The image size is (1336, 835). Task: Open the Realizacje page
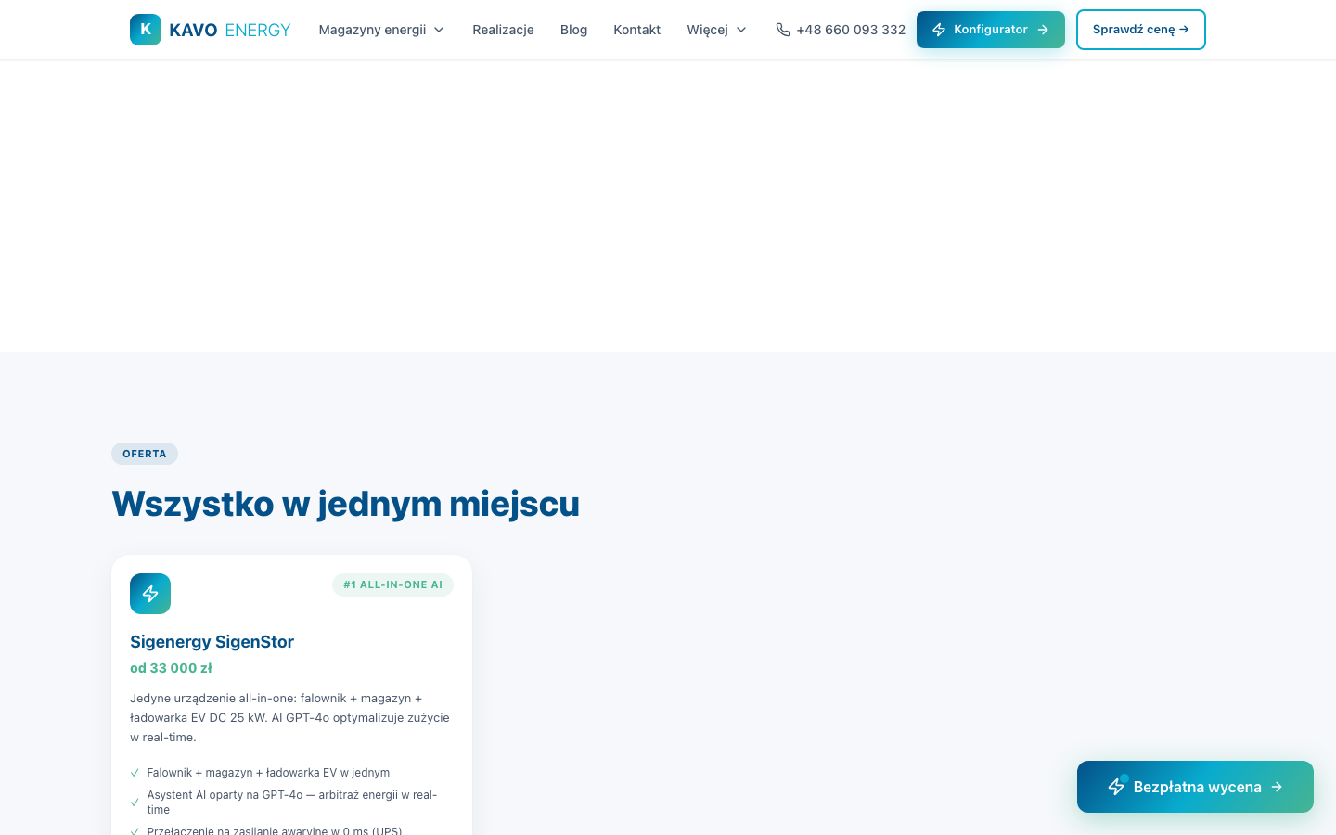[x=503, y=30]
